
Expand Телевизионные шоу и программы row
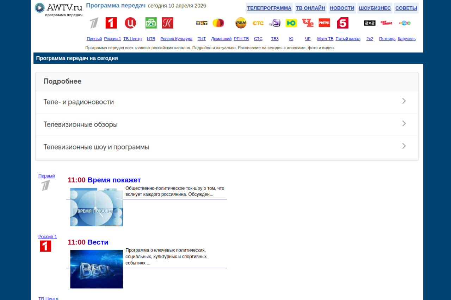click(227, 147)
